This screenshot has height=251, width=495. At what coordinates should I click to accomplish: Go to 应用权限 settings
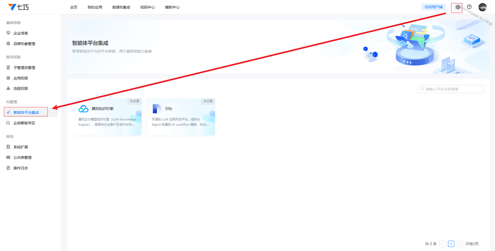(x=20, y=78)
